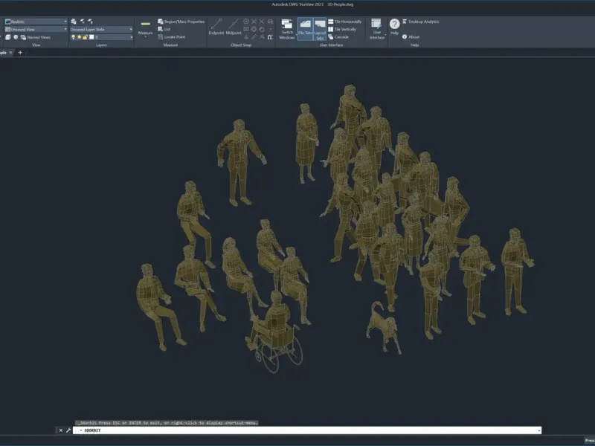Add a new drawing tab with plus
The height and width of the screenshot is (446, 595).
(20, 52)
